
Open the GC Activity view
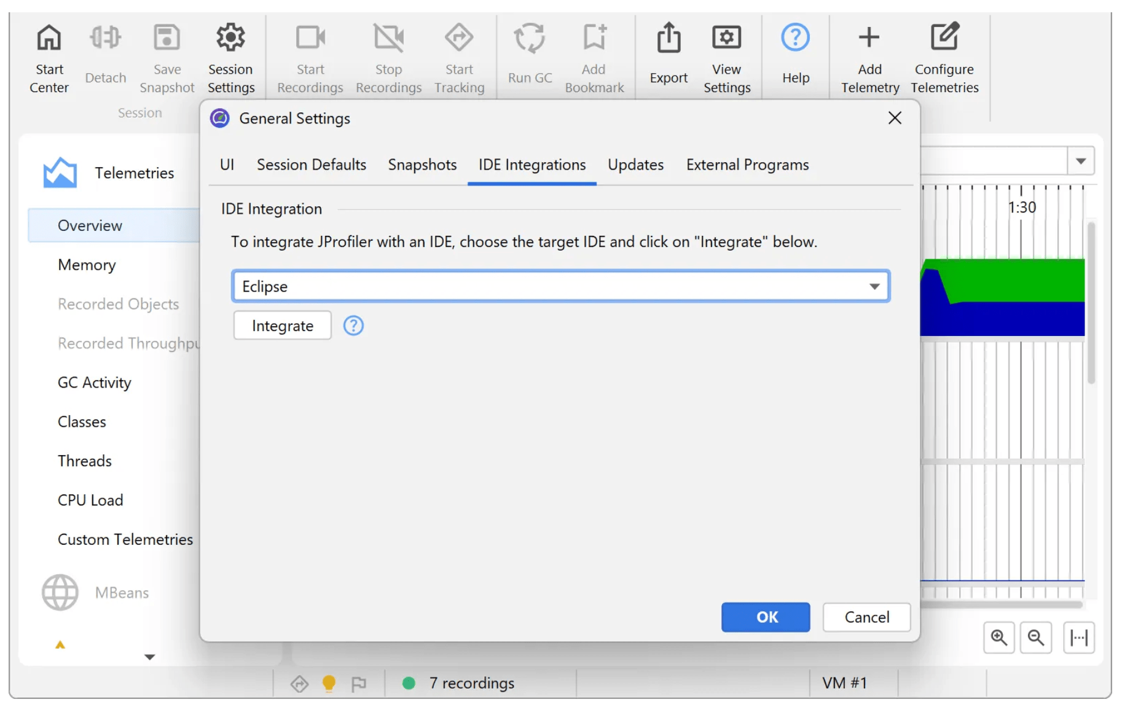click(x=95, y=383)
